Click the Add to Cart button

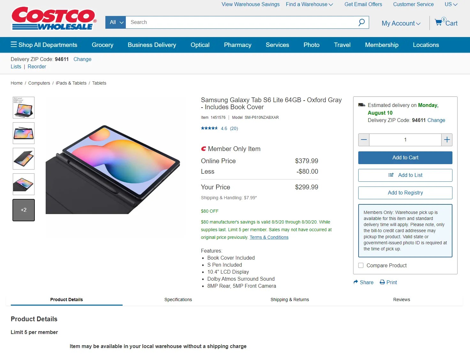(x=405, y=157)
